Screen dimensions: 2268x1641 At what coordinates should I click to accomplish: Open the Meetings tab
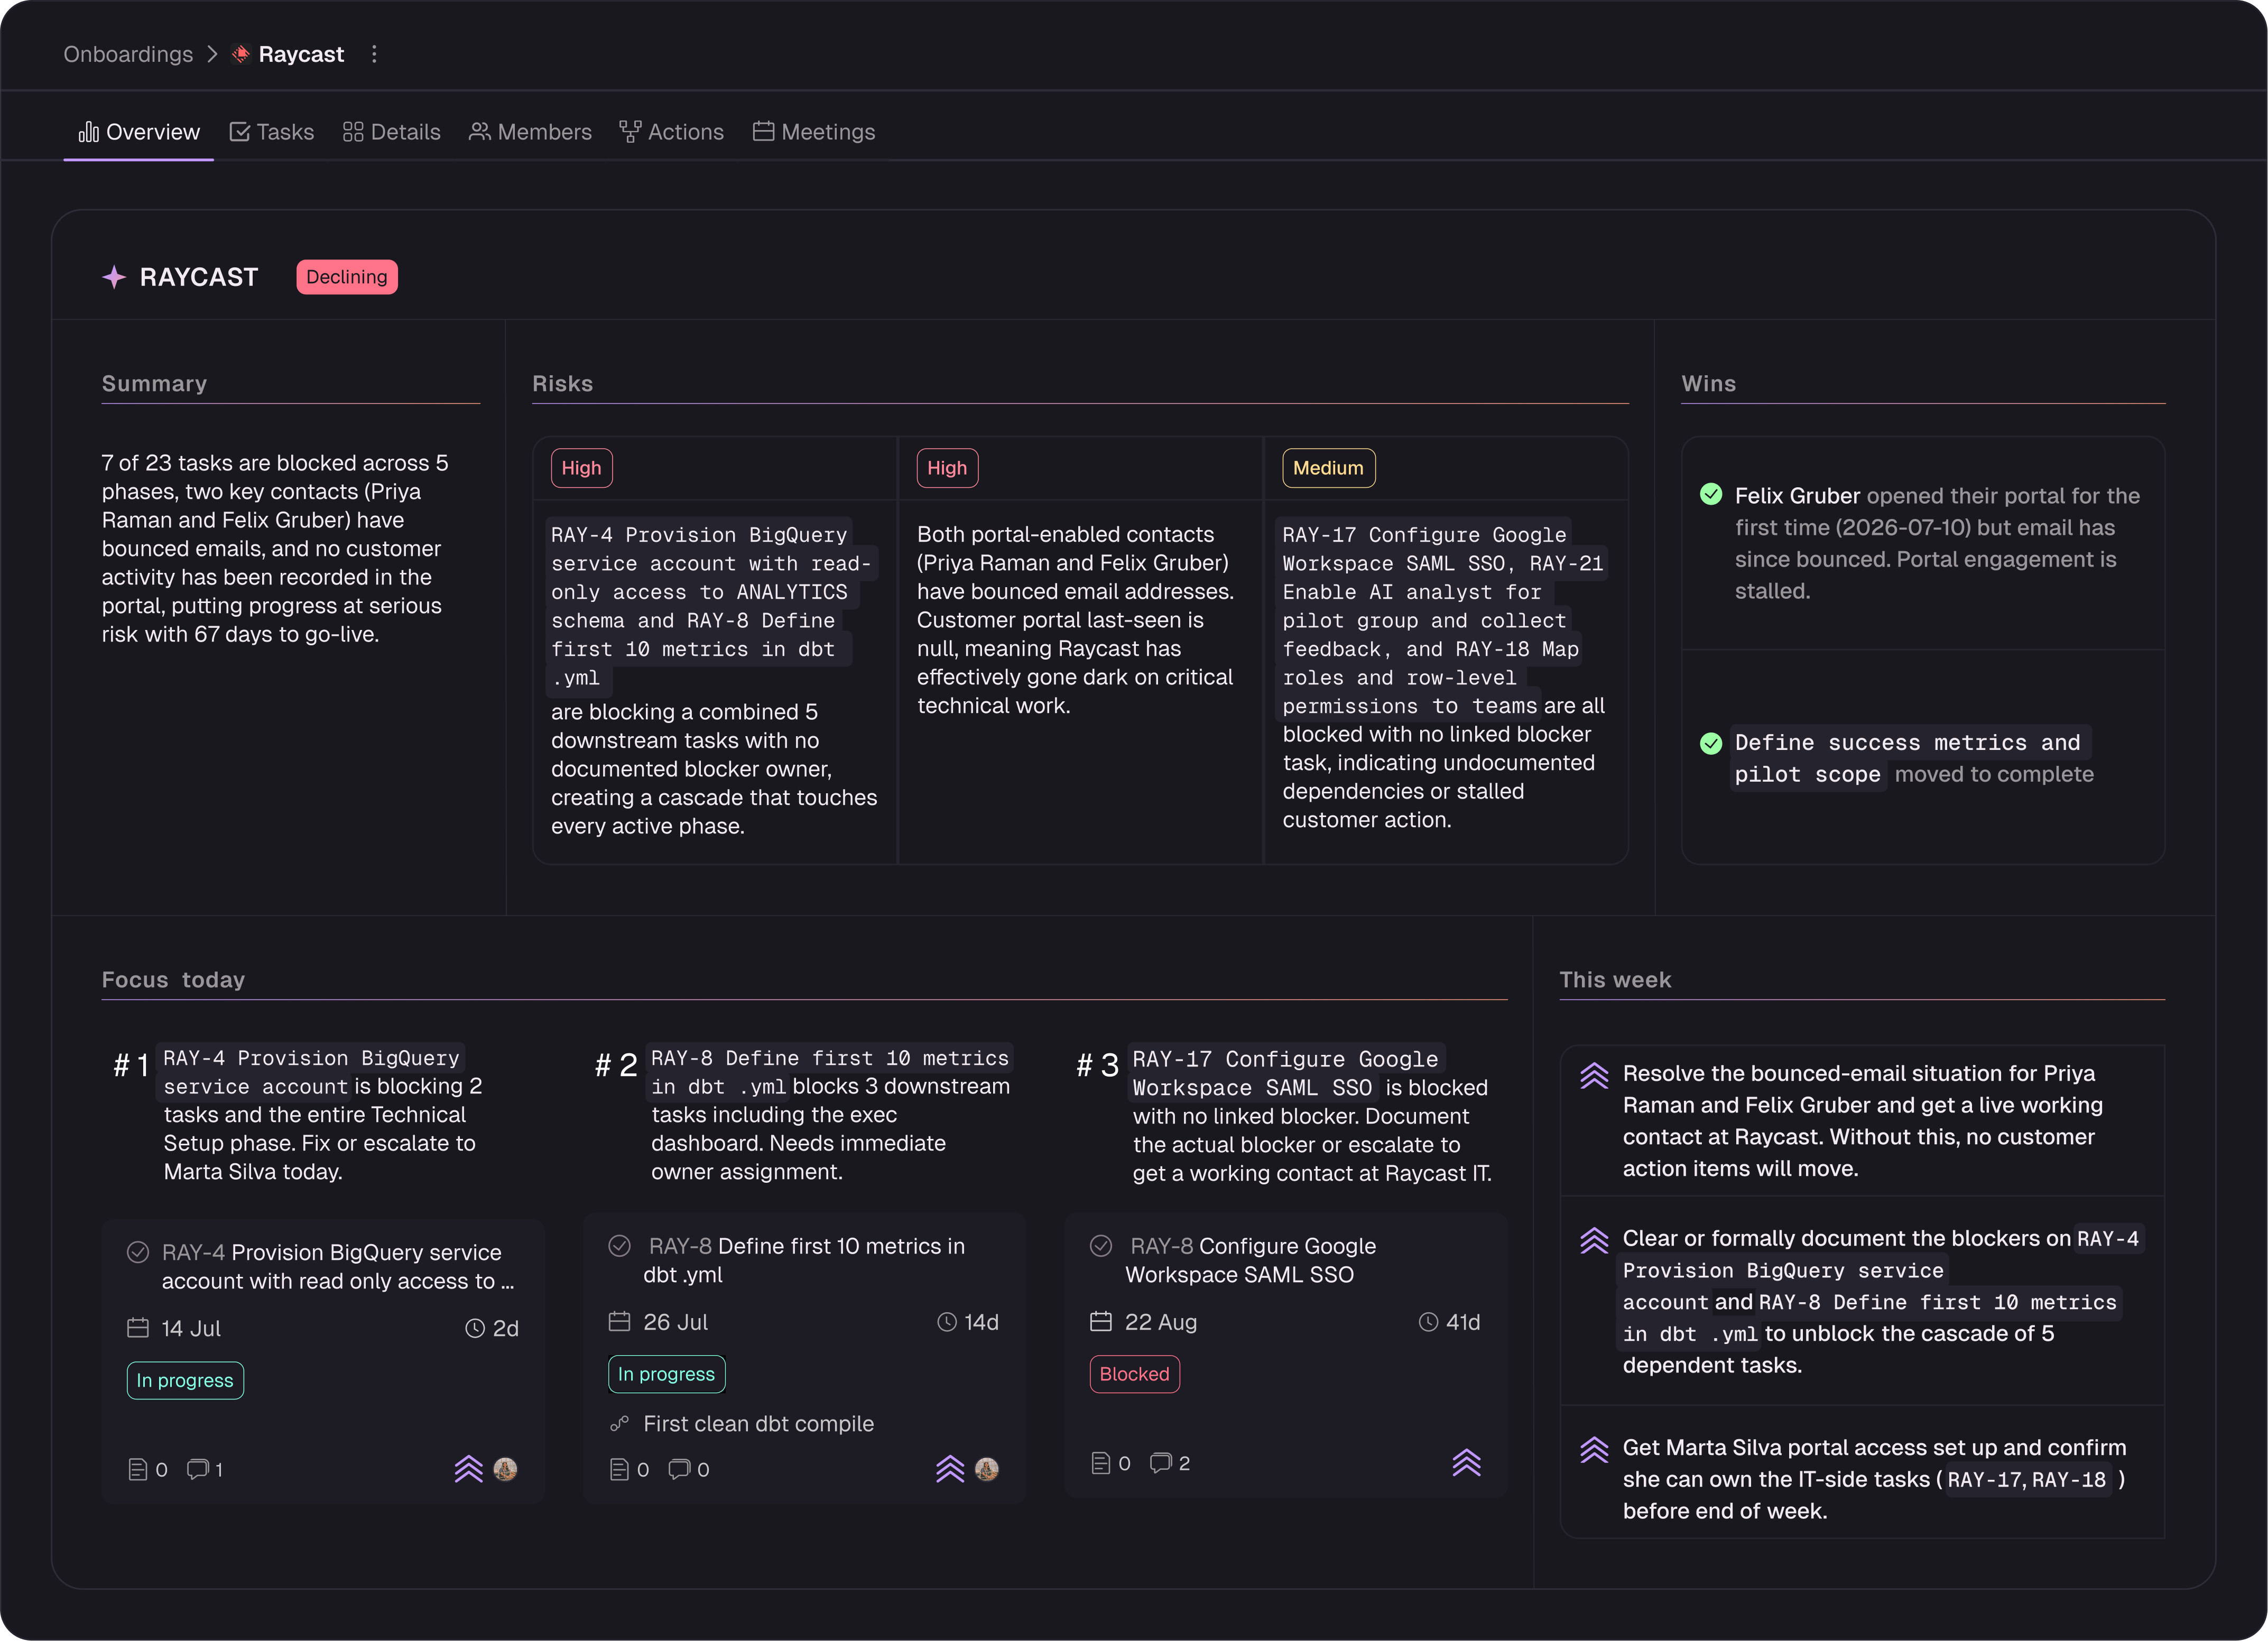point(814,132)
